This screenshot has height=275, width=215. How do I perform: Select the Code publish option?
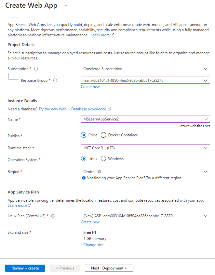pyautogui.click(x=84, y=135)
